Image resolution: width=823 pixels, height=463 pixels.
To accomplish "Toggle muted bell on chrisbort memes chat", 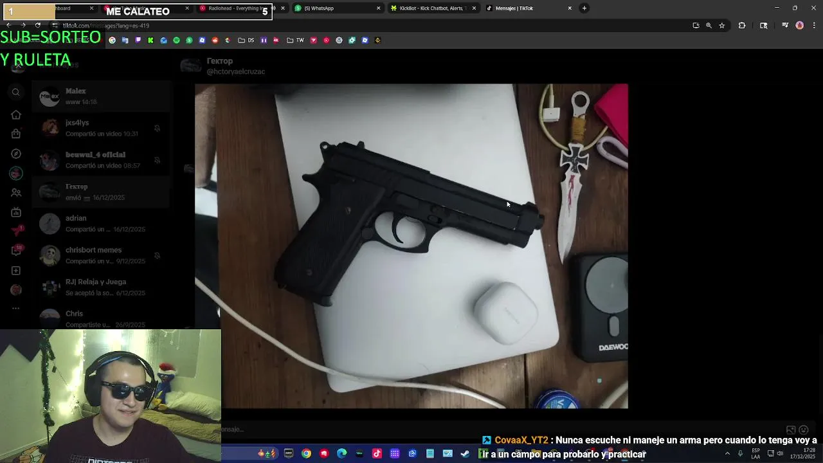I will pyautogui.click(x=157, y=256).
